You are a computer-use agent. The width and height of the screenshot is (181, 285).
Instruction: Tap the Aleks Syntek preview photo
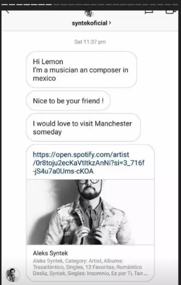tap(90, 212)
